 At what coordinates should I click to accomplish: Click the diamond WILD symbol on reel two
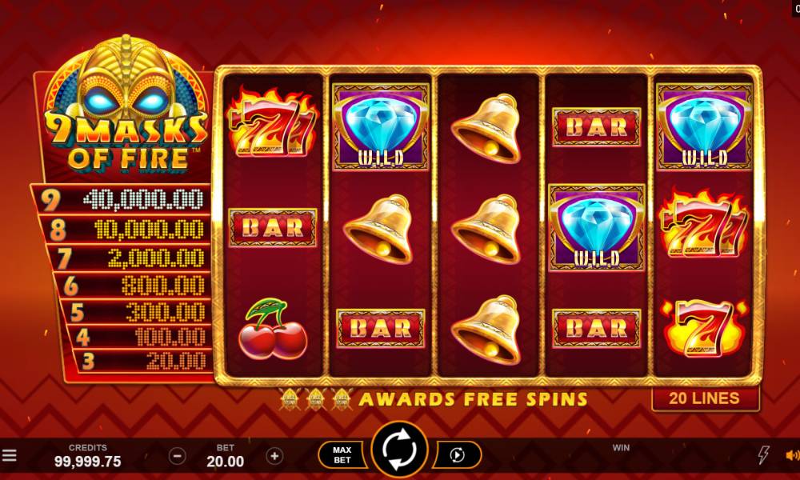(381, 126)
